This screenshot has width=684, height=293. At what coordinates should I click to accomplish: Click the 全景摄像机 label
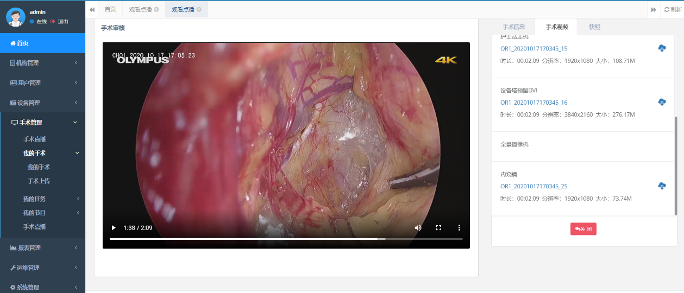(x=514, y=144)
